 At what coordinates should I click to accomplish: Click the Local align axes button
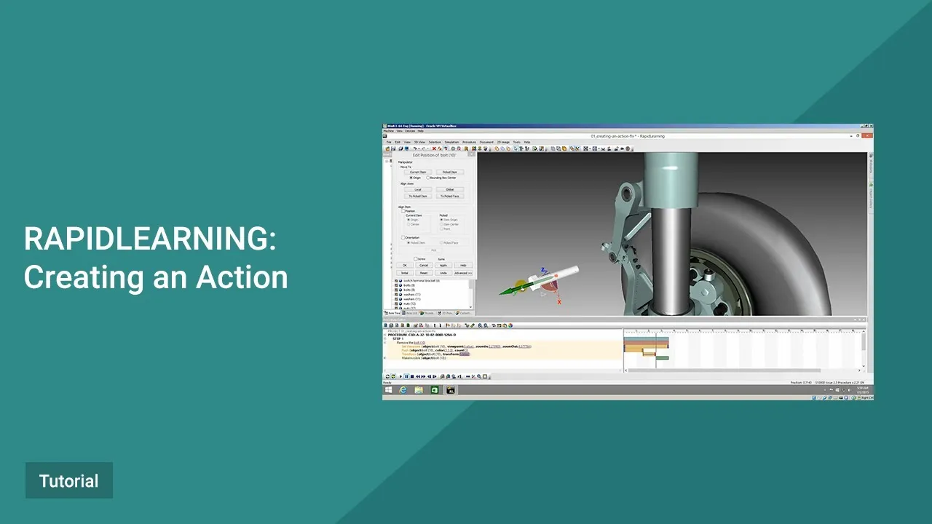tap(418, 189)
